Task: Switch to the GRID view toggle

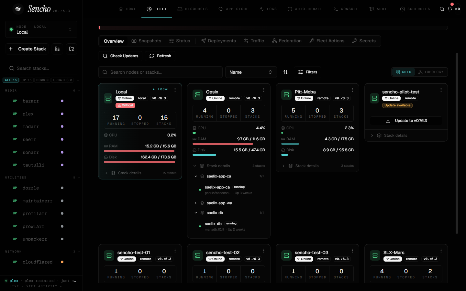Action: (404, 72)
